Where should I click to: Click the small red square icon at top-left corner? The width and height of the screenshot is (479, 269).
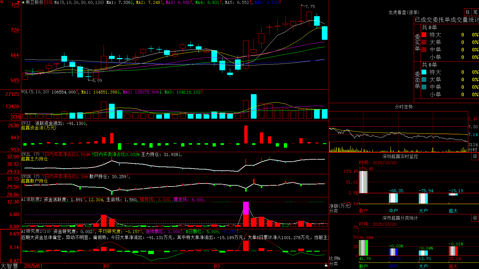[x=1, y=2]
